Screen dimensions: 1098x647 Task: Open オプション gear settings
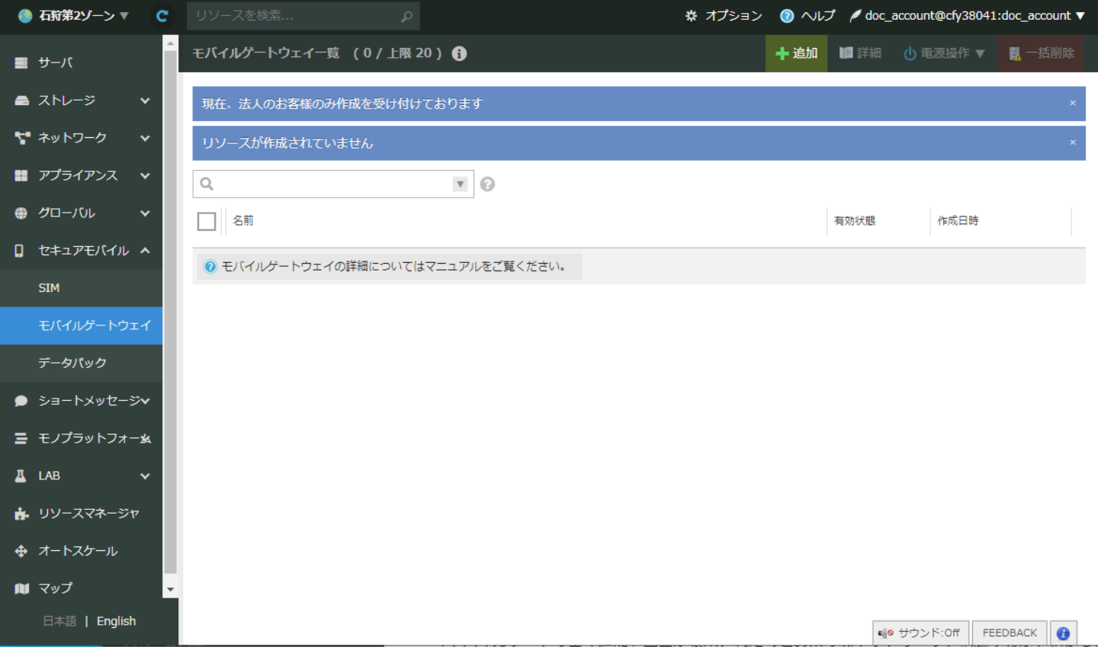[x=723, y=16]
